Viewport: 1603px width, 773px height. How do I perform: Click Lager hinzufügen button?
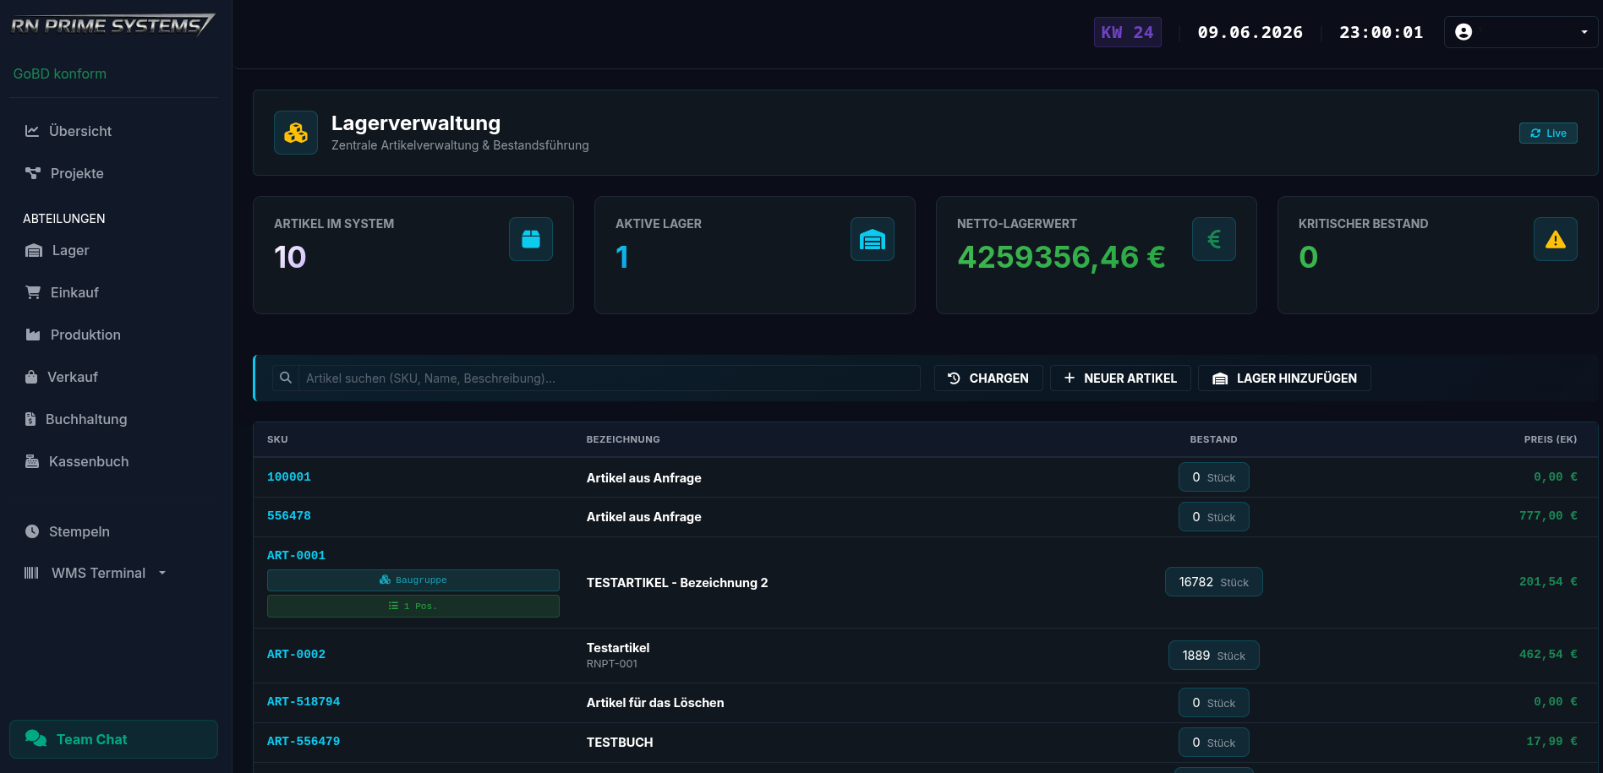pos(1284,378)
